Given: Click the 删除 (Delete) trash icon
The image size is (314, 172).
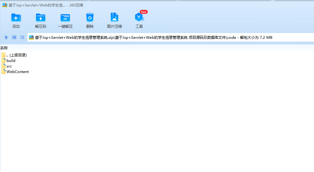Looking at the screenshot, I should (x=90, y=18).
